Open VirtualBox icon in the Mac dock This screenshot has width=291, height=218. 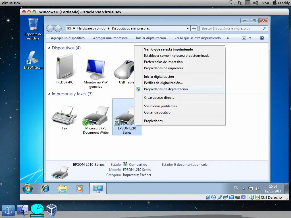51,210
